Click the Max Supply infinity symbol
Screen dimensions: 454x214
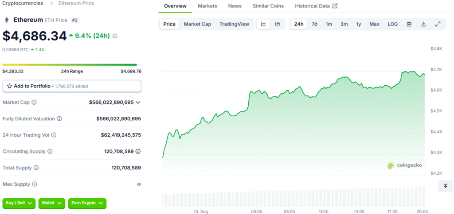139,184
